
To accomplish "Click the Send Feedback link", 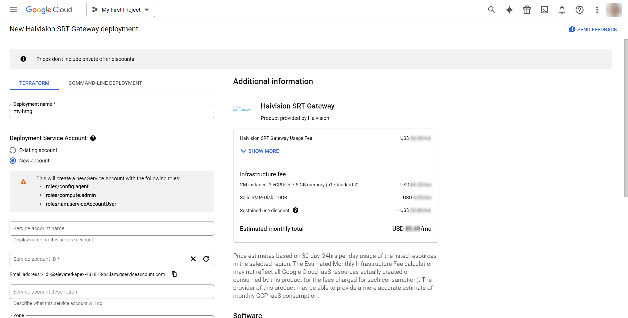I will (593, 30).
